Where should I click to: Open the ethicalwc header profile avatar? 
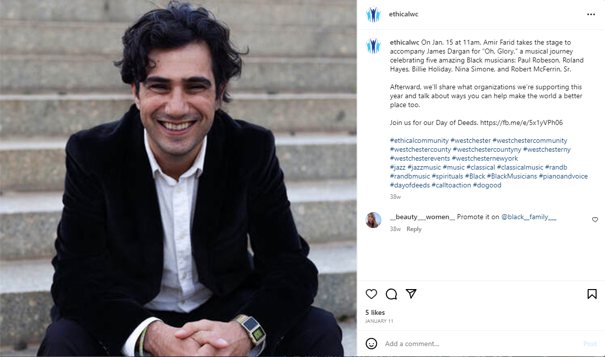tap(373, 14)
